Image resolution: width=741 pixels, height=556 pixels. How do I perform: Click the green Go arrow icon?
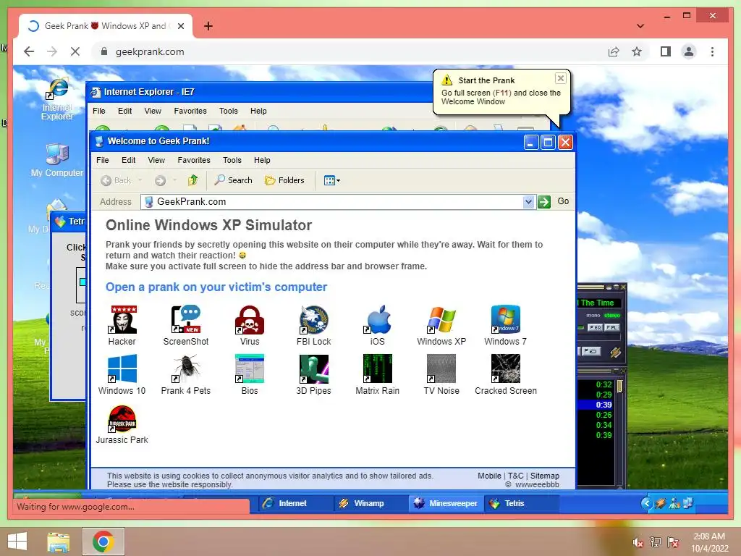coord(544,202)
